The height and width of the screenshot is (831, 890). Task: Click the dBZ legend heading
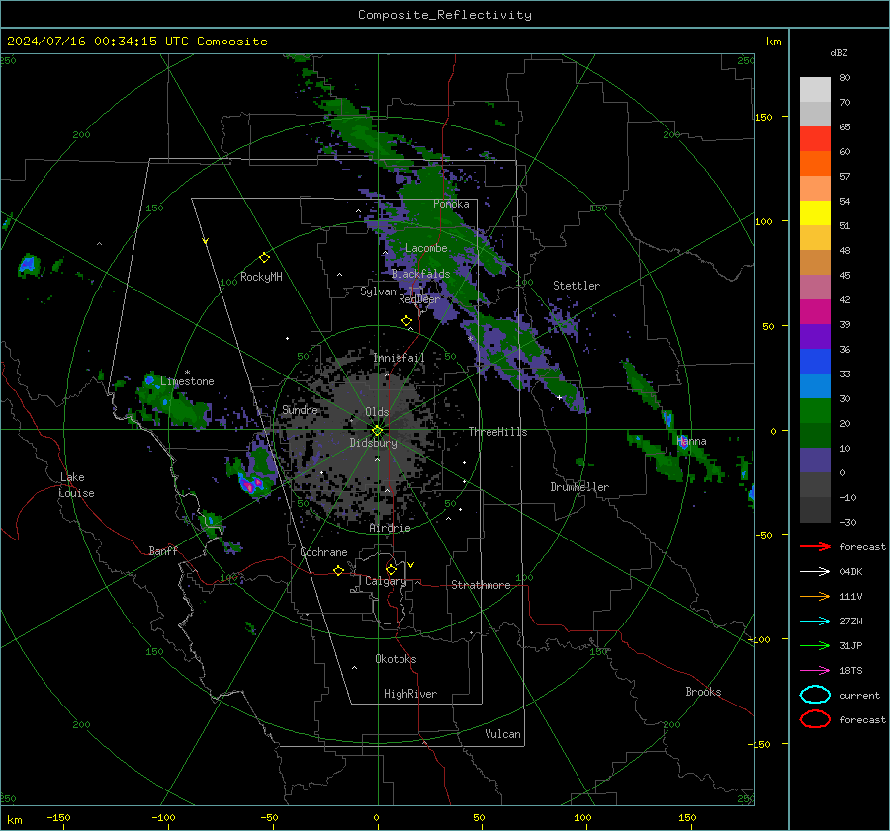(x=839, y=52)
